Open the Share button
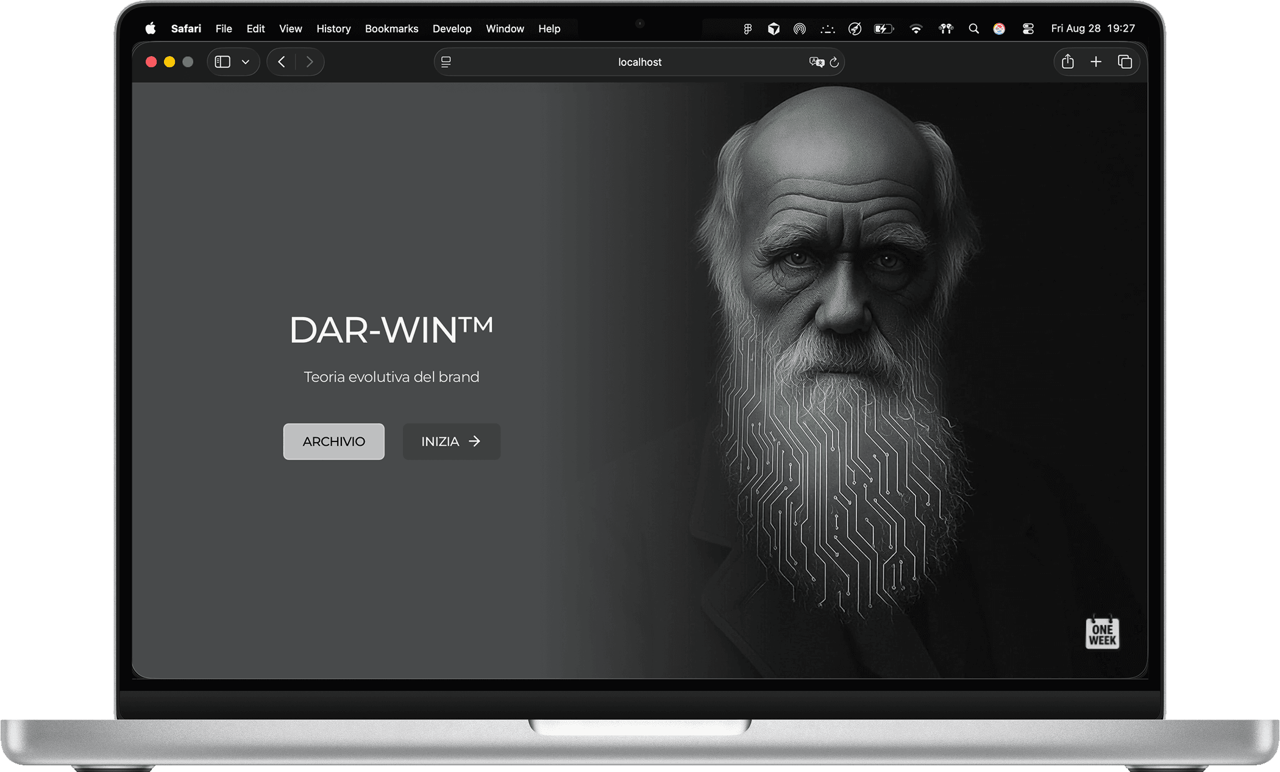Screen dimensions: 1280x772 pyautogui.click(x=1067, y=62)
